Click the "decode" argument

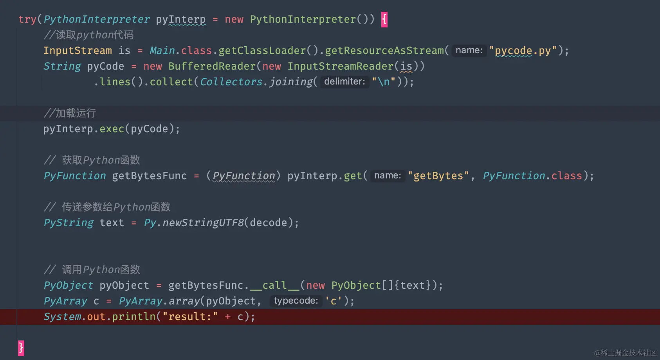pyautogui.click(x=269, y=223)
